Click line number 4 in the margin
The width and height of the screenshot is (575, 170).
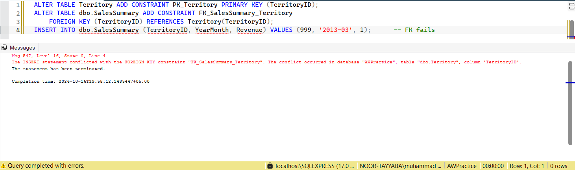[x=18, y=30]
